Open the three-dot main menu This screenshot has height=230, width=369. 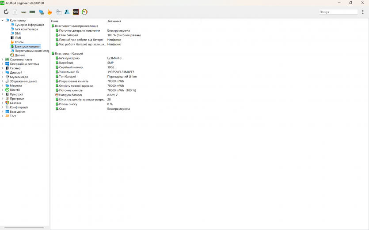pyautogui.click(x=363, y=12)
